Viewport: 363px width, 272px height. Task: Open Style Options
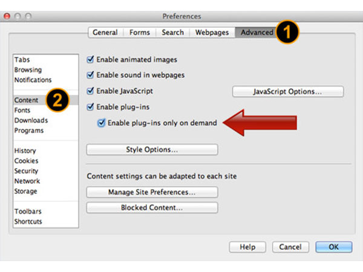tap(152, 149)
